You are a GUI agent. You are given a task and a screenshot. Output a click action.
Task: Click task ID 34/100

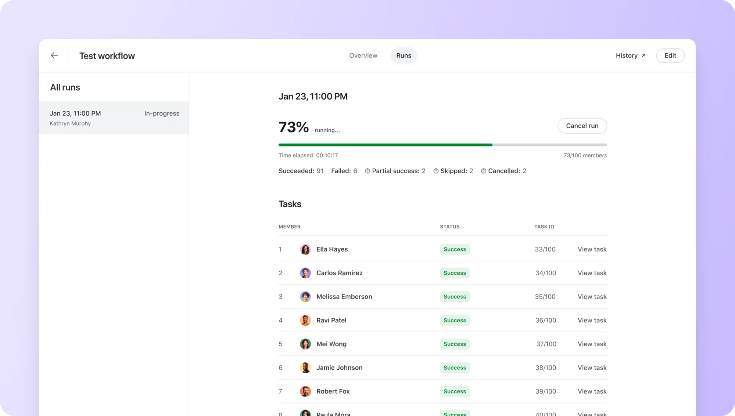(546, 273)
